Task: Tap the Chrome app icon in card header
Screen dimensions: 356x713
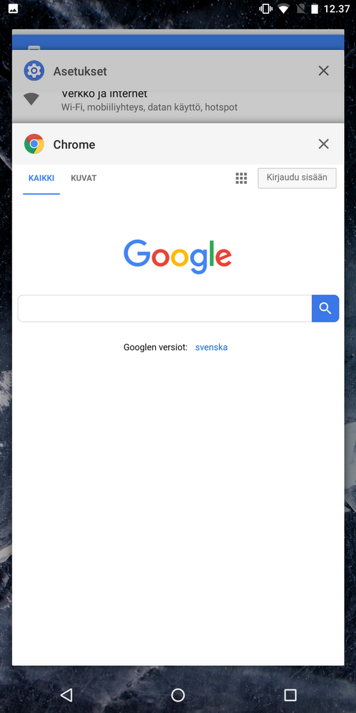Action: 34,144
